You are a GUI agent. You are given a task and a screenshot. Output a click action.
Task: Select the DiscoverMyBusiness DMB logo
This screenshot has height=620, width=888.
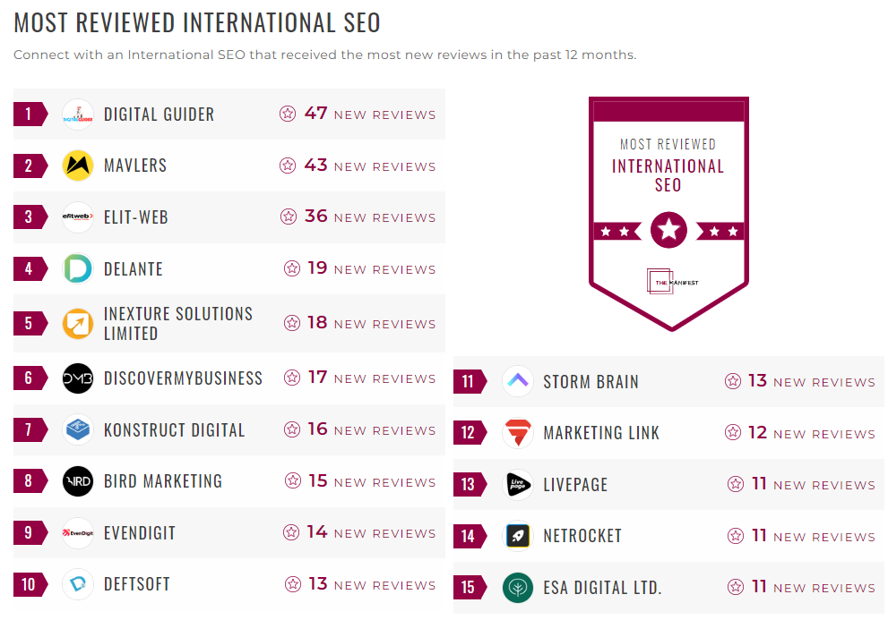click(78, 378)
